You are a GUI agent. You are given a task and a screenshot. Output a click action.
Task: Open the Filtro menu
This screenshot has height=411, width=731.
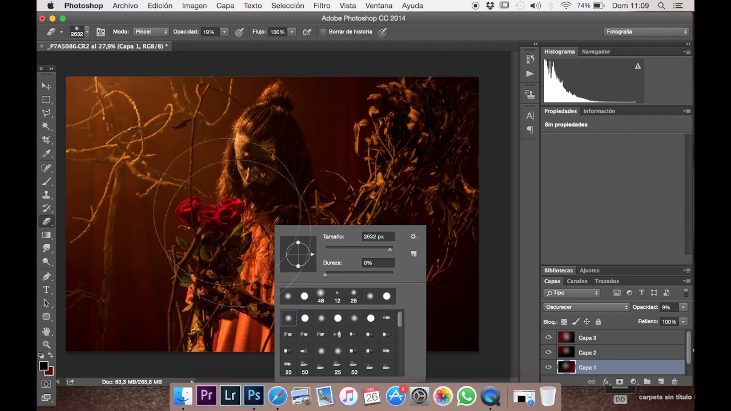coord(322,6)
